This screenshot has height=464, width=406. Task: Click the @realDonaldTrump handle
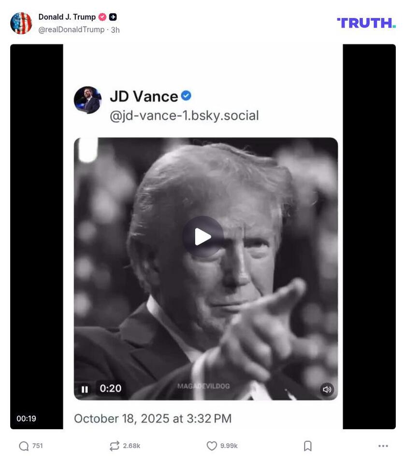[x=71, y=29]
